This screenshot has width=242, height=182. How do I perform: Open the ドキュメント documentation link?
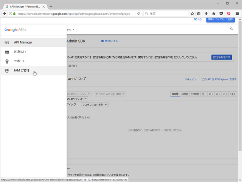(191, 79)
